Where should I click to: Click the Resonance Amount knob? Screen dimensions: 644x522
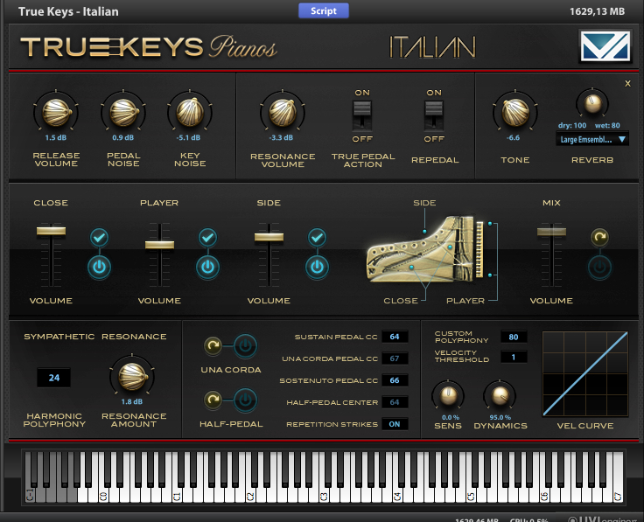pos(132,376)
